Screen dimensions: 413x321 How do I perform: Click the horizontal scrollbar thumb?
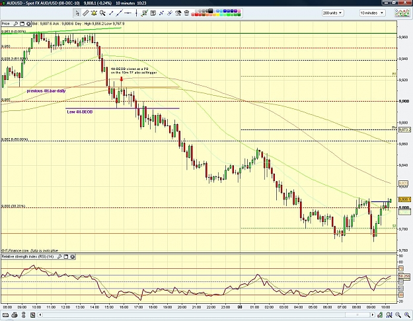click(357, 314)
